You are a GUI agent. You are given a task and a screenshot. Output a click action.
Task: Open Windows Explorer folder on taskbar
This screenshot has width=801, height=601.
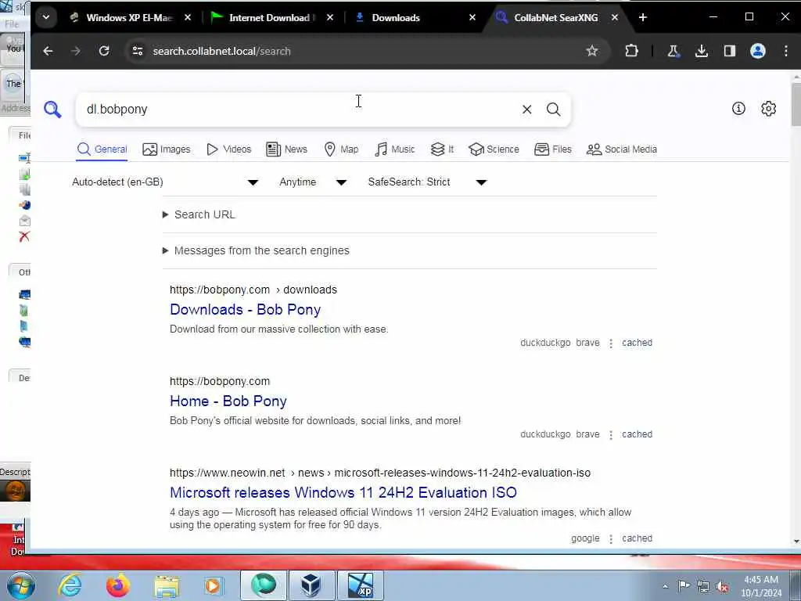point(167,585)
